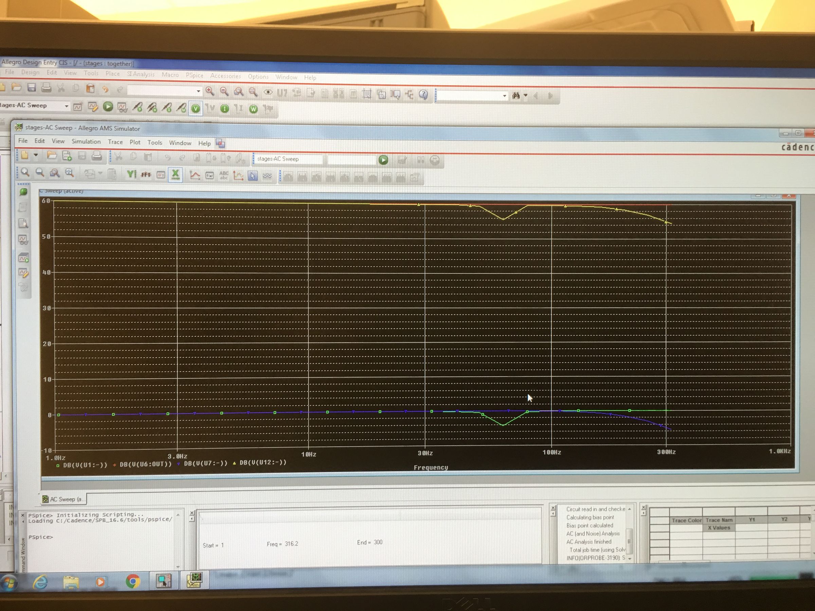Open the Simulation menu
815x611 pixels.
click(86, 142)
